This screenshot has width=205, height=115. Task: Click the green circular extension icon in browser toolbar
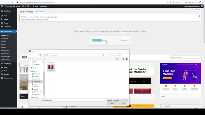[189, 2]
